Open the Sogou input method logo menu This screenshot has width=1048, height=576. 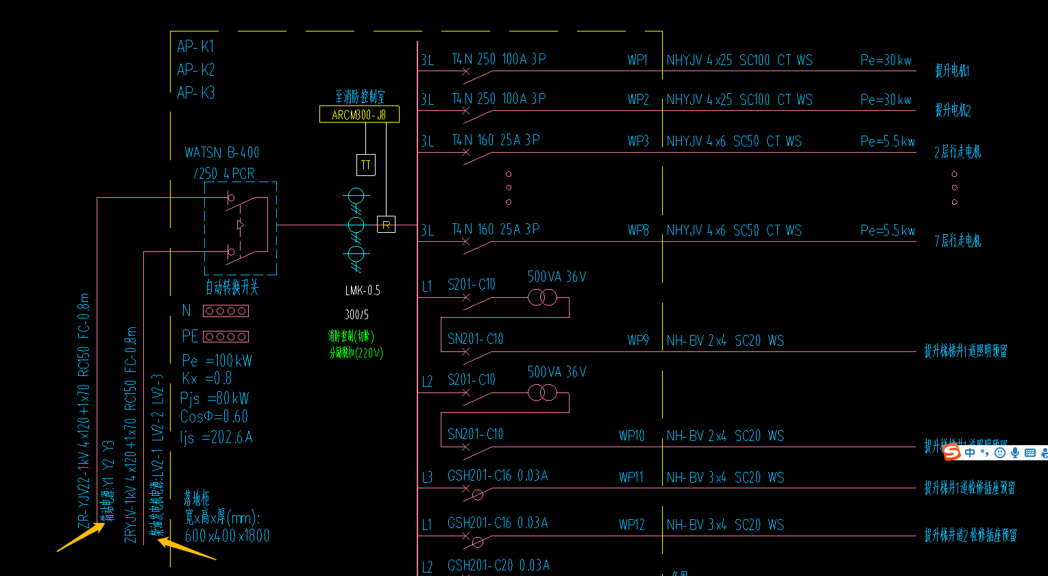(952, 452)
